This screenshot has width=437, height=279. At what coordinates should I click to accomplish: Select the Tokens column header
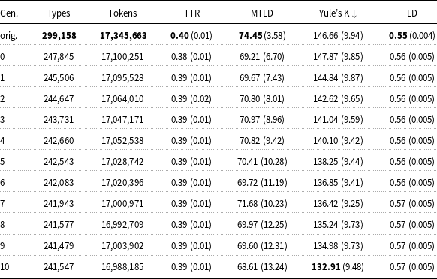[x=122, y=13]
